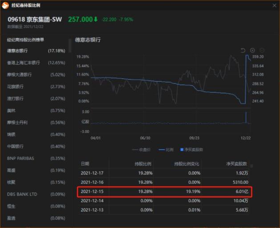This screenshot has height=228, width=280.
Task: Click the 257.000 stock price
Action: point(81,19)
